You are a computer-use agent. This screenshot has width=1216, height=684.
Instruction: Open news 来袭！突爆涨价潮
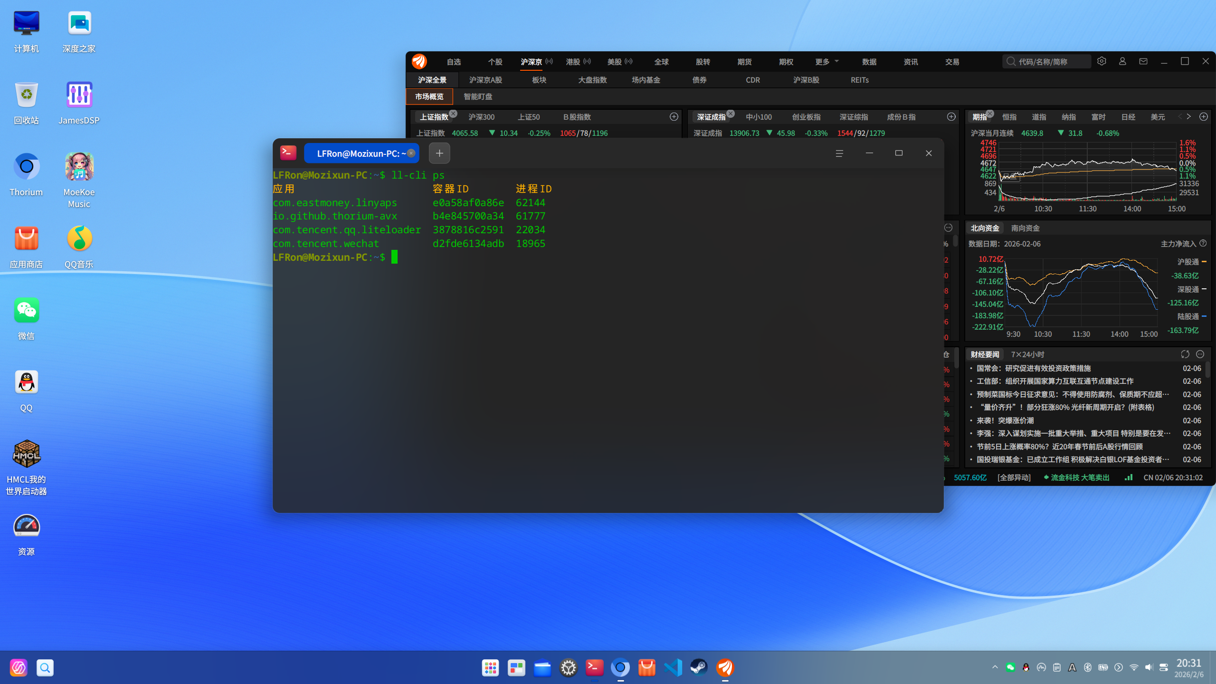pyautogui.click(x=1005, y=420)
